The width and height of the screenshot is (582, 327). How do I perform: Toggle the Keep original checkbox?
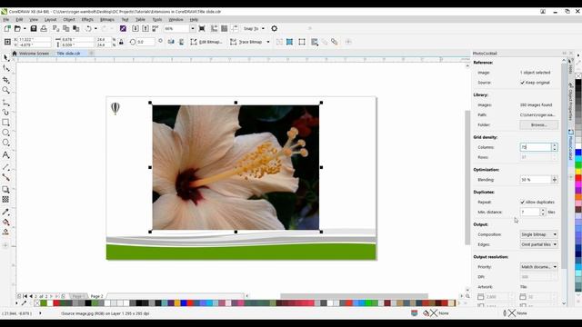(x=523, y=83)
